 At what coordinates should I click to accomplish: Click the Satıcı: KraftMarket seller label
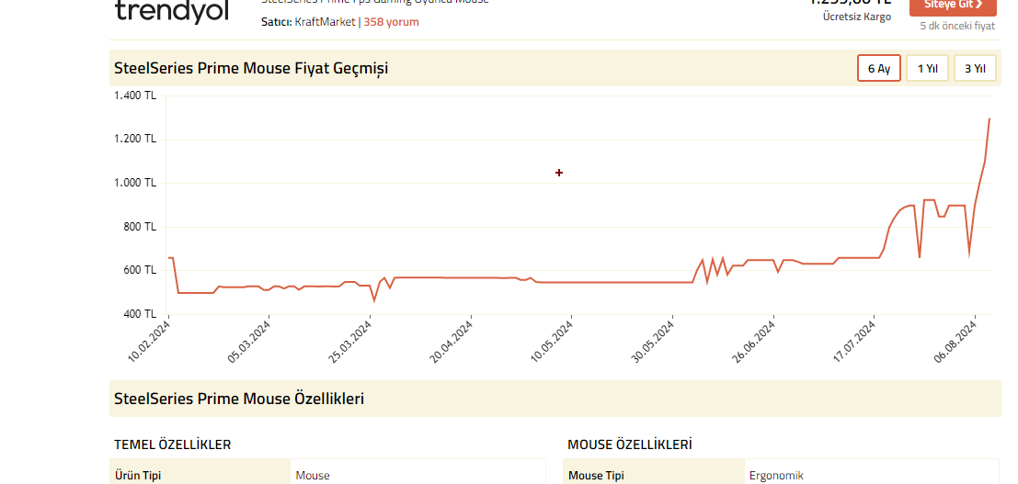(x=308, y=22)
